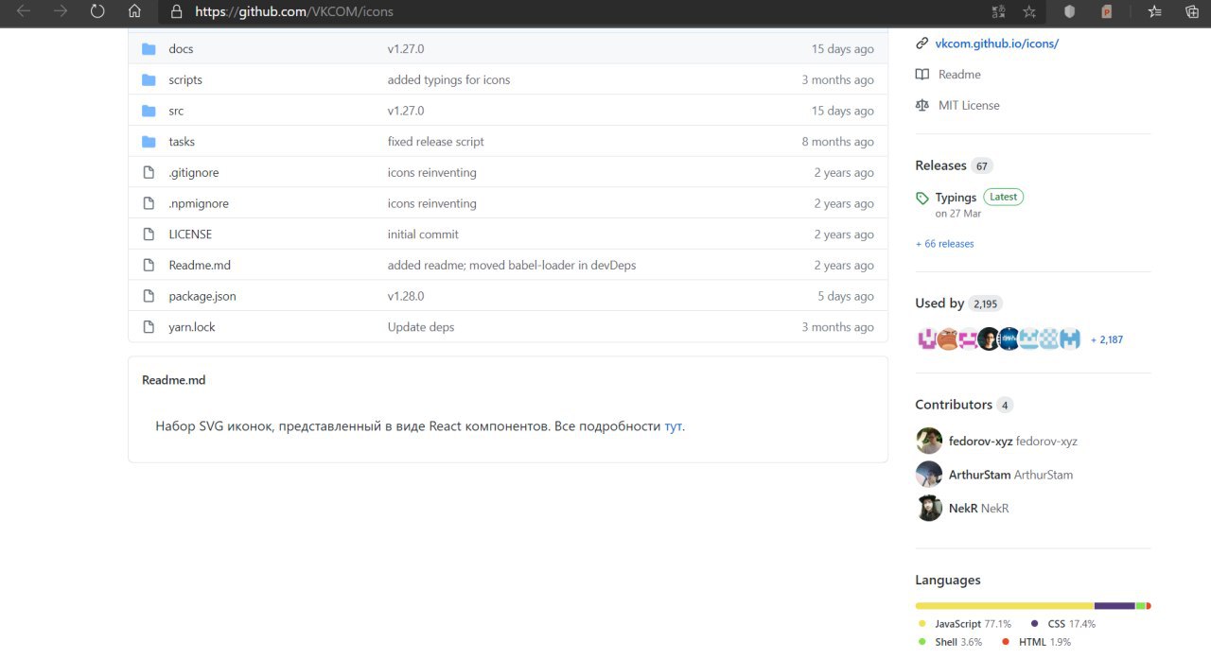Click the Readme.md file icon
This screenshot has height=659, width=1211.
point(149,265)
